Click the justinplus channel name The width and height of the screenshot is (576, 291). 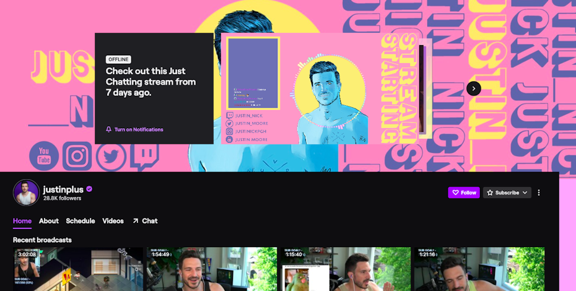63,189
